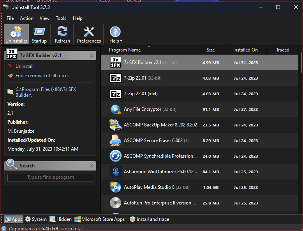This screenshot has width=303, height=231.
Task: Maximize the Uninstall Tool window
Action: tap(278, 7)
